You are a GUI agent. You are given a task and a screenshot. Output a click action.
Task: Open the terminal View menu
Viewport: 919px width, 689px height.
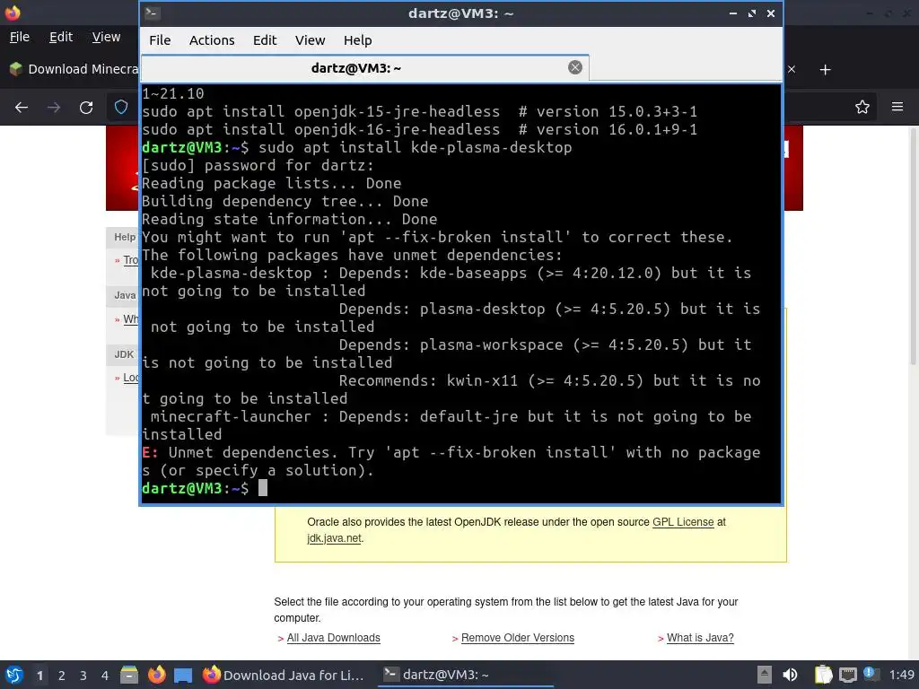(310, 40)
